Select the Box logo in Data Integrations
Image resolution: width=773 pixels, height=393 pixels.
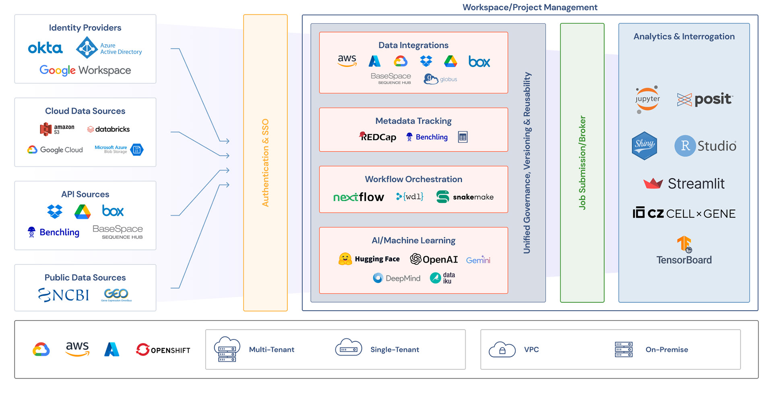click(479, 62)
